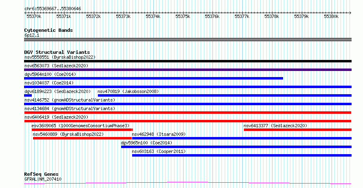
Task: Open esv3609065 (1000GenomesConsortiumPhase3) label
Action: coord(81,126)
